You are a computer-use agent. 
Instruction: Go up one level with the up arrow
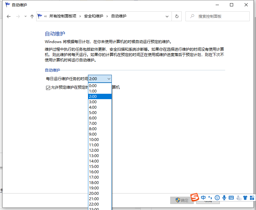point(32,16)
